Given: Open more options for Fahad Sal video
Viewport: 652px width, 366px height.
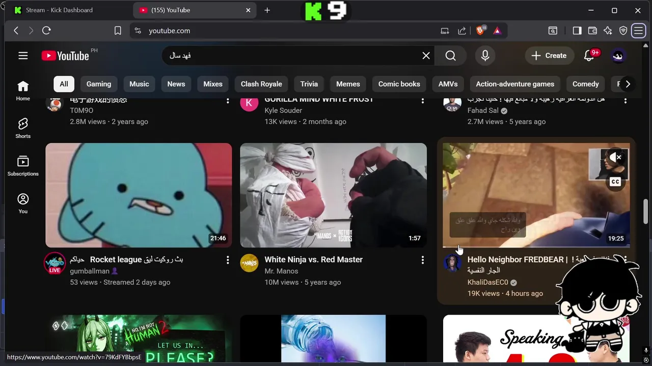Looking at the screenshot, I should coord(626,101).
